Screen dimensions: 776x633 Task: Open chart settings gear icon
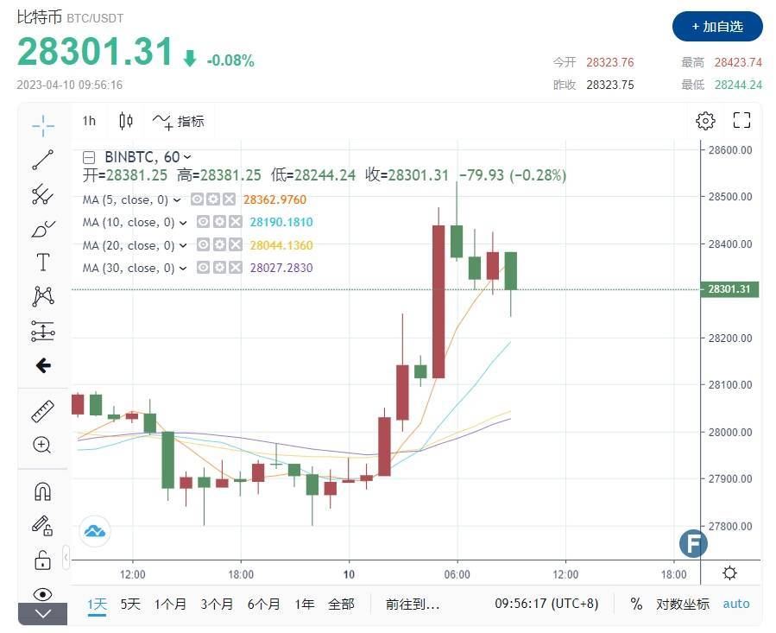click(705, 121)
